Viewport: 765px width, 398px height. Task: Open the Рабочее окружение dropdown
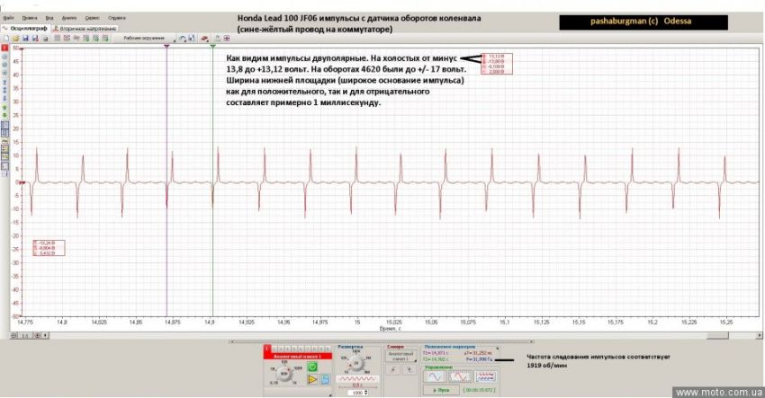pyautogui.click(x=148, y=38)
